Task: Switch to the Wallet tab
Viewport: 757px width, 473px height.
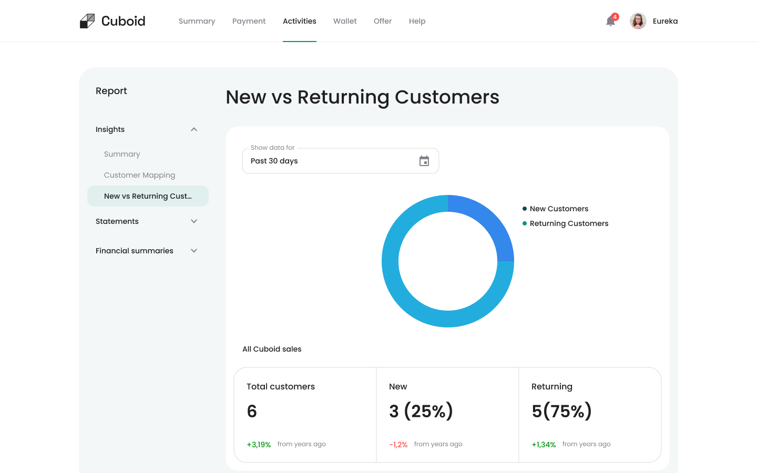Action: pyautogui.click(x=345, y=21)
